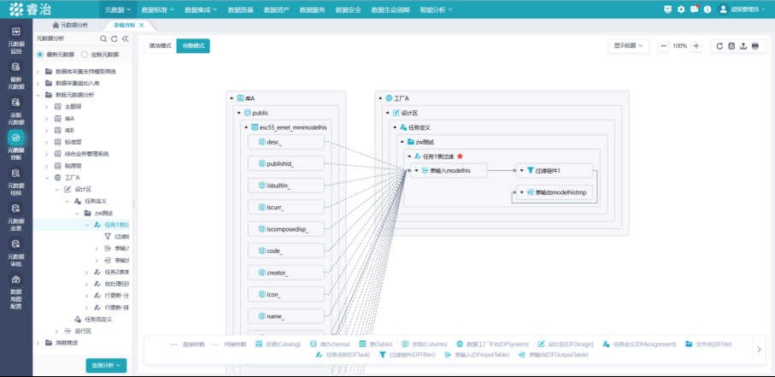Open the 显示标题 dropdown

click(x=628, y=46)
